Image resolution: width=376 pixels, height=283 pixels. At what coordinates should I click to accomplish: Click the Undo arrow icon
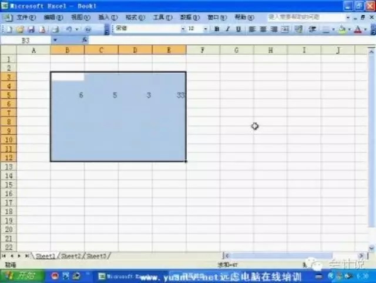(x=69, y=29)
